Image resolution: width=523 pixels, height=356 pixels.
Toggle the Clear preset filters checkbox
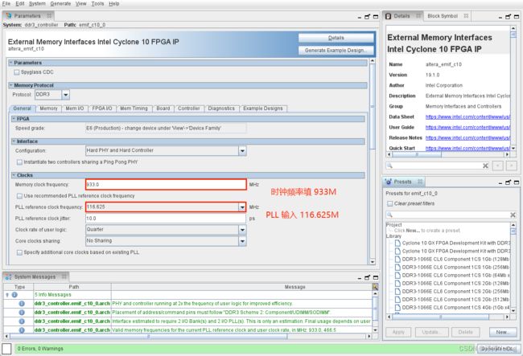click(389, 203)
